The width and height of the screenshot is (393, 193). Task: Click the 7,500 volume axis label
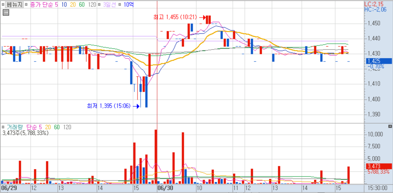coord(374,146)
